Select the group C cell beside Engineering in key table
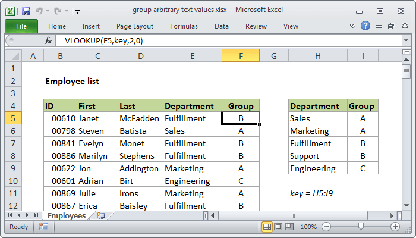Viewport: 416px width, 238px height. pyautogui.click(x=363, y=168)
